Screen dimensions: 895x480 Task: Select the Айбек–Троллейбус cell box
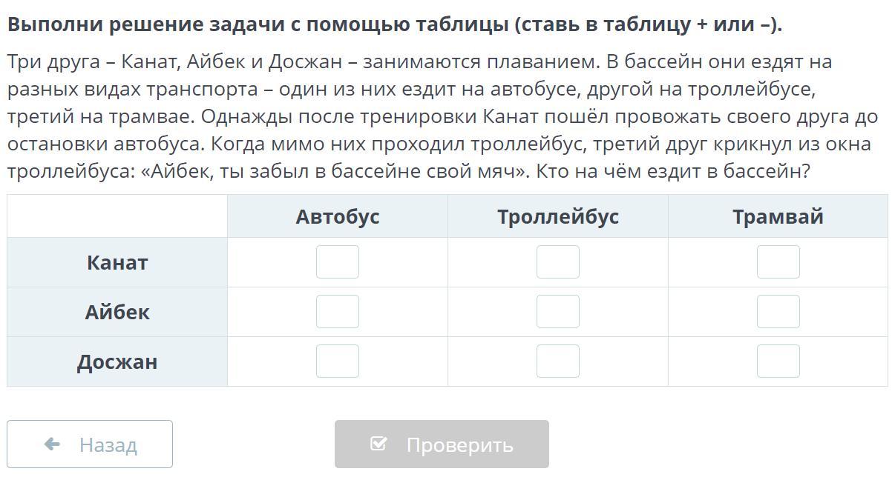click(558, 312)
